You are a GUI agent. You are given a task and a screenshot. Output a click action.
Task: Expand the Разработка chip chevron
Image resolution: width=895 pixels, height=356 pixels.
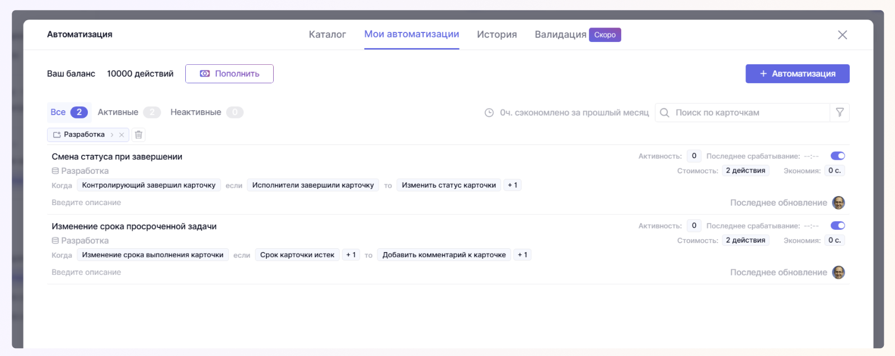(x=112, y=135)
